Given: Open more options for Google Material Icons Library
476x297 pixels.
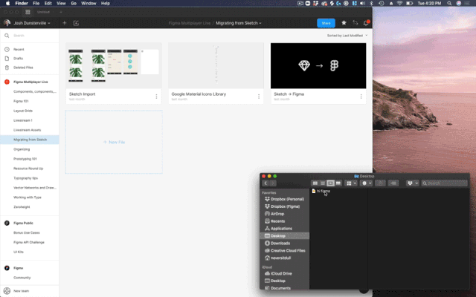Looking at the screenshot, I should click(x=259, y=97).
